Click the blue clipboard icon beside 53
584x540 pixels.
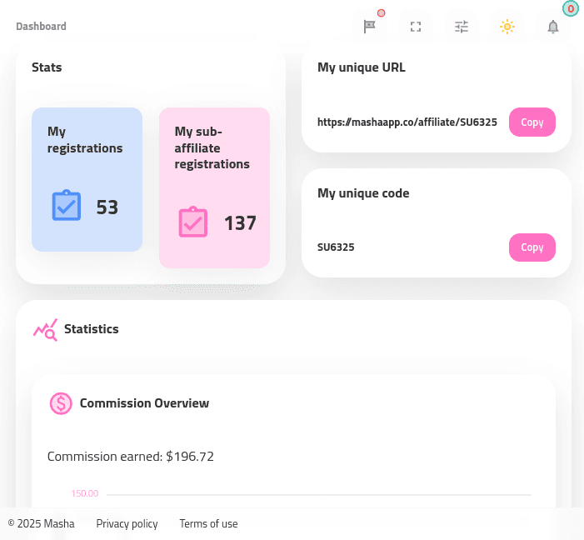(x=67, y=205)
